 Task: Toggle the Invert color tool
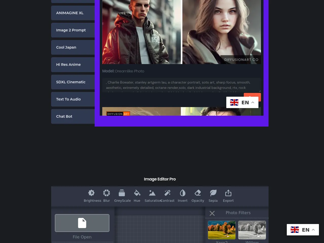point(183,193)
